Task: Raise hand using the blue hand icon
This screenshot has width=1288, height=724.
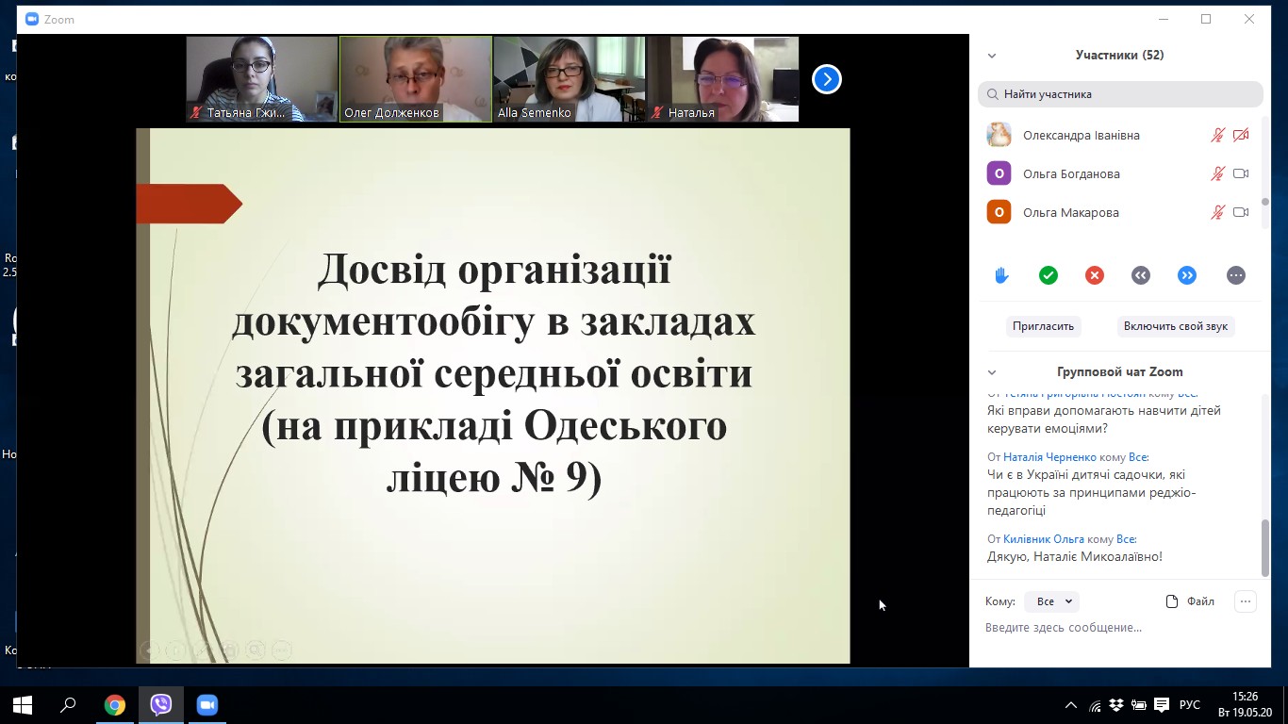Action: coord(1001,275)
